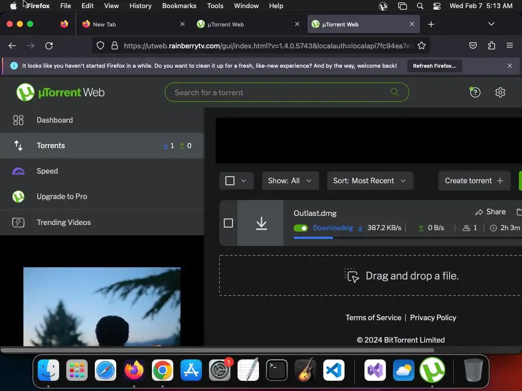522x391 pixels.
Task: Switch to the New Tab browser tab
Action: [133, 24]
